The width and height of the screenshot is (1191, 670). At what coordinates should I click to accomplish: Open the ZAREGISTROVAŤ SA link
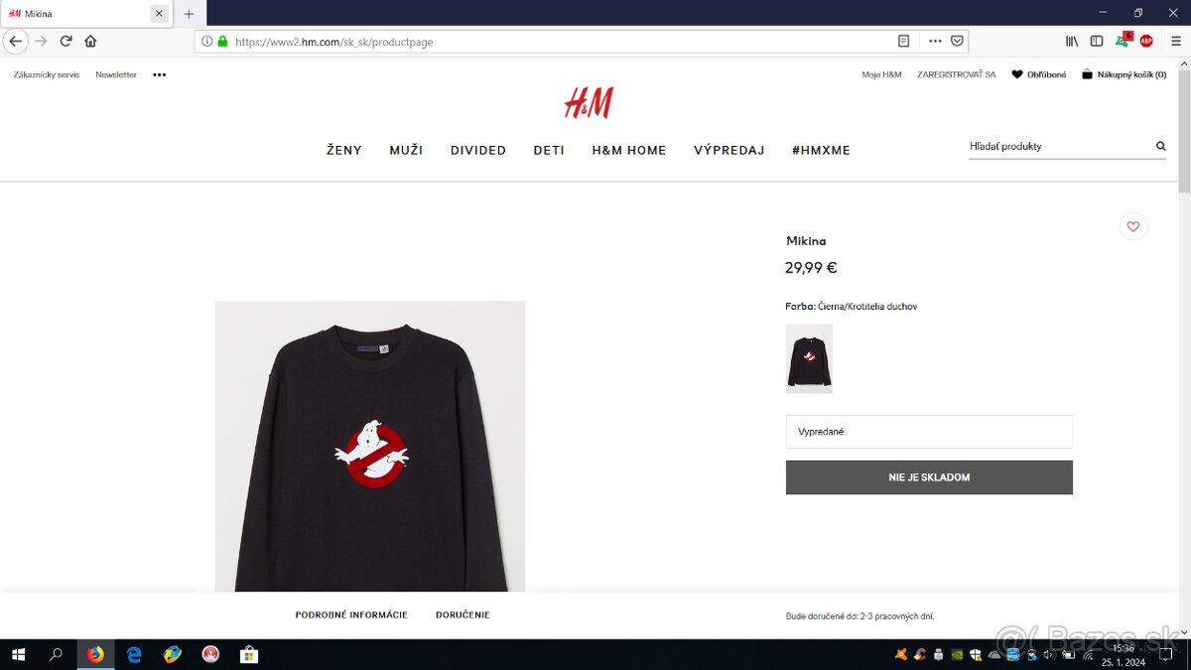pyautogui.click(x=956, y=74)
